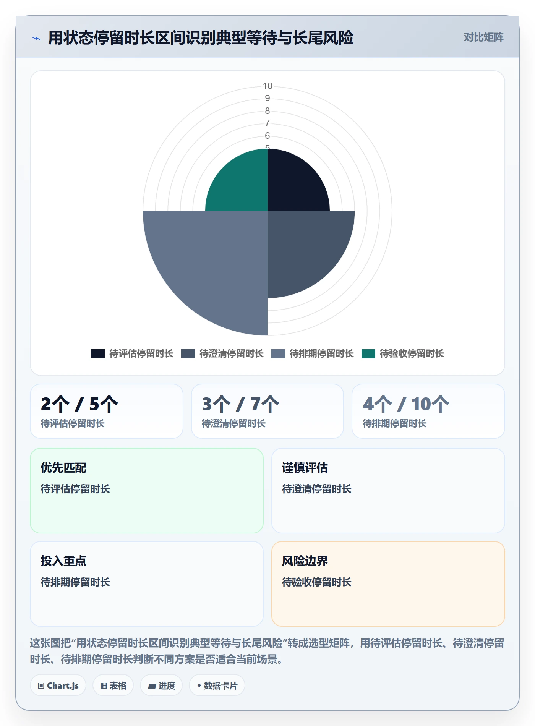Click the lightning icon beside the title
The width and height of the screenshot is (535, 726).
click(x=36, y=38)
